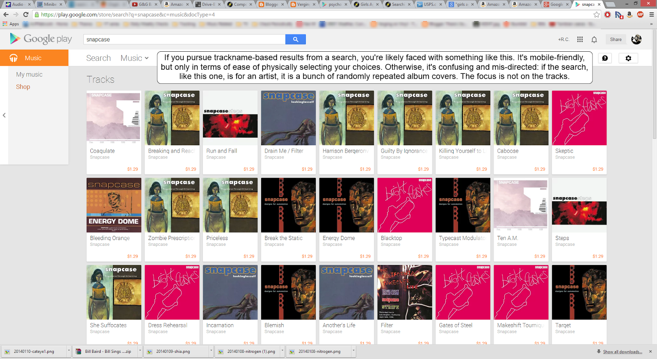Switch to the Minibe browser tab

coord(49,5)
